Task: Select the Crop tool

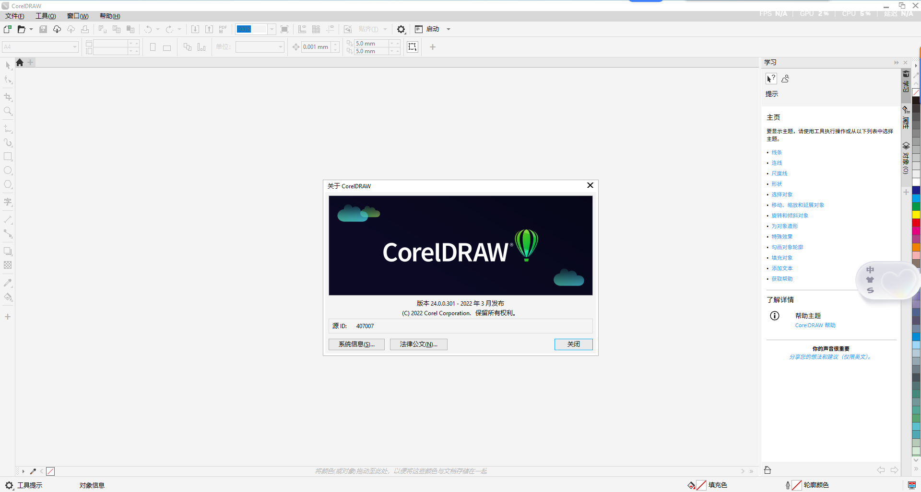Action: click(x=8, y=97)
